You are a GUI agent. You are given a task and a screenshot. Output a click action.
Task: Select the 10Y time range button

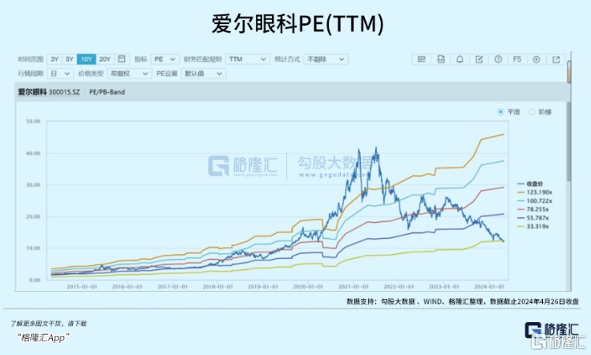coord(87,59)
